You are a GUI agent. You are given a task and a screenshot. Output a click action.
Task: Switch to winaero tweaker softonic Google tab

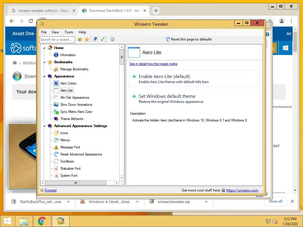pyautogui.click(x=43, y=11)
